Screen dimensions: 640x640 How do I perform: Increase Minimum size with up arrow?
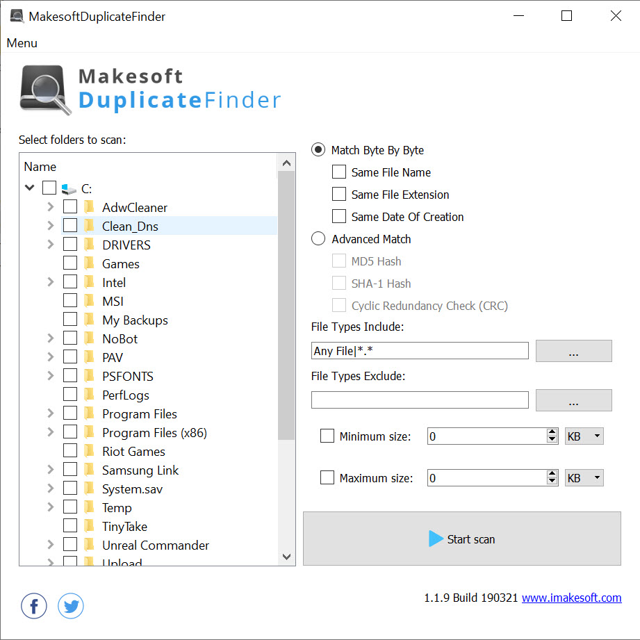click(x=552, y=432)
